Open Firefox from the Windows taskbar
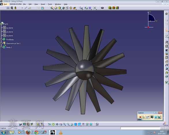 pos(28,132)
